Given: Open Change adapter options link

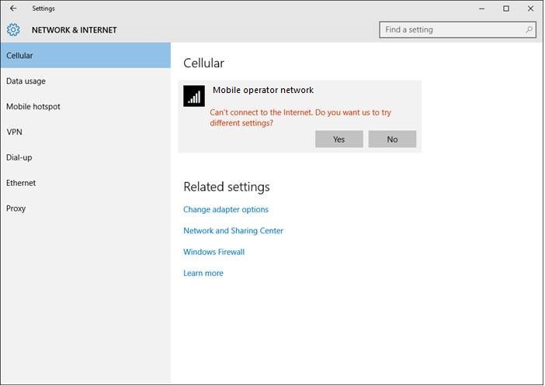Looking at the screenshot, I should (226, 209).
